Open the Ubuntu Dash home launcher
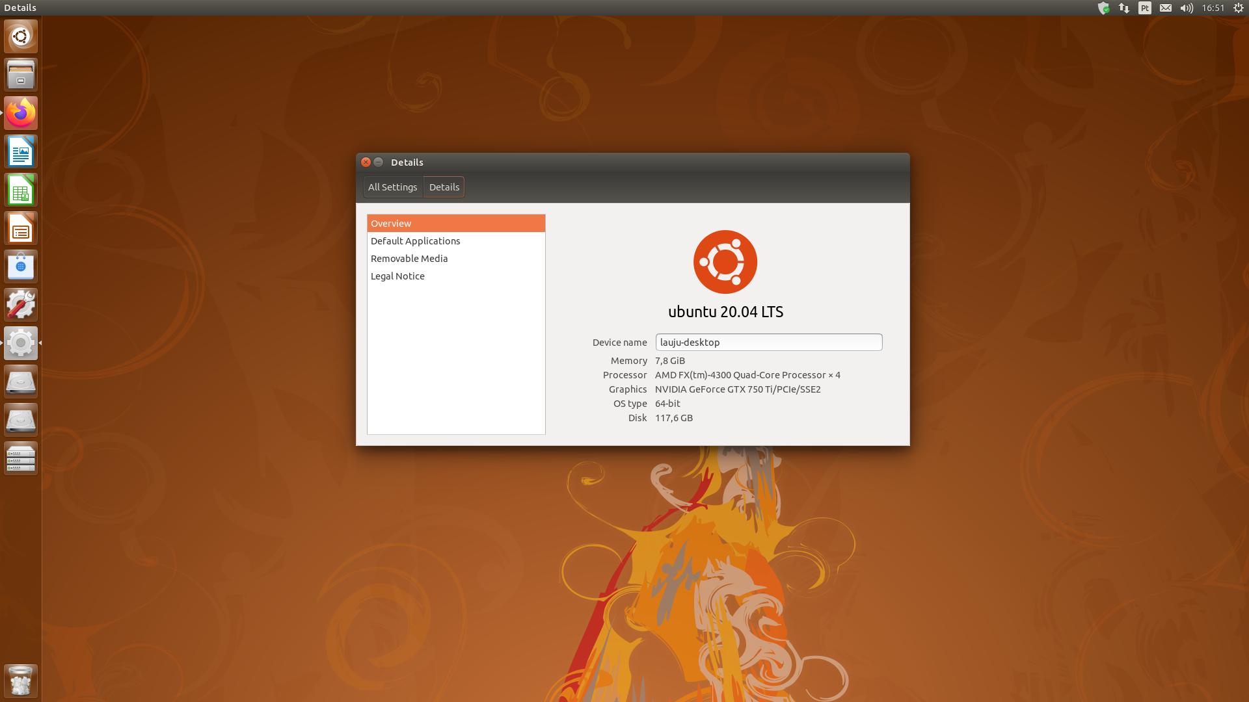 [21, 36]
